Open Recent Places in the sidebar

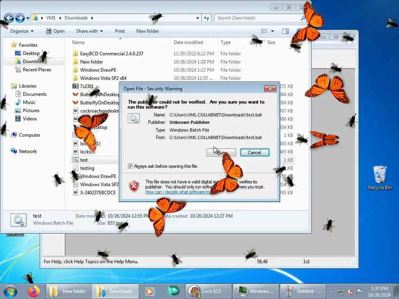click(x=37, y=70)
